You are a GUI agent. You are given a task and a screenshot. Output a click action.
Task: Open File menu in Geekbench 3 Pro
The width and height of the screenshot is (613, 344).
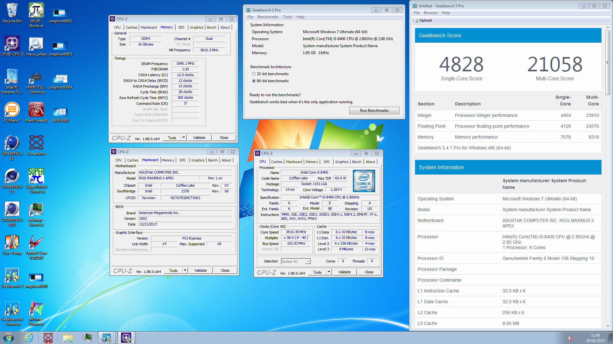[250, 17]
